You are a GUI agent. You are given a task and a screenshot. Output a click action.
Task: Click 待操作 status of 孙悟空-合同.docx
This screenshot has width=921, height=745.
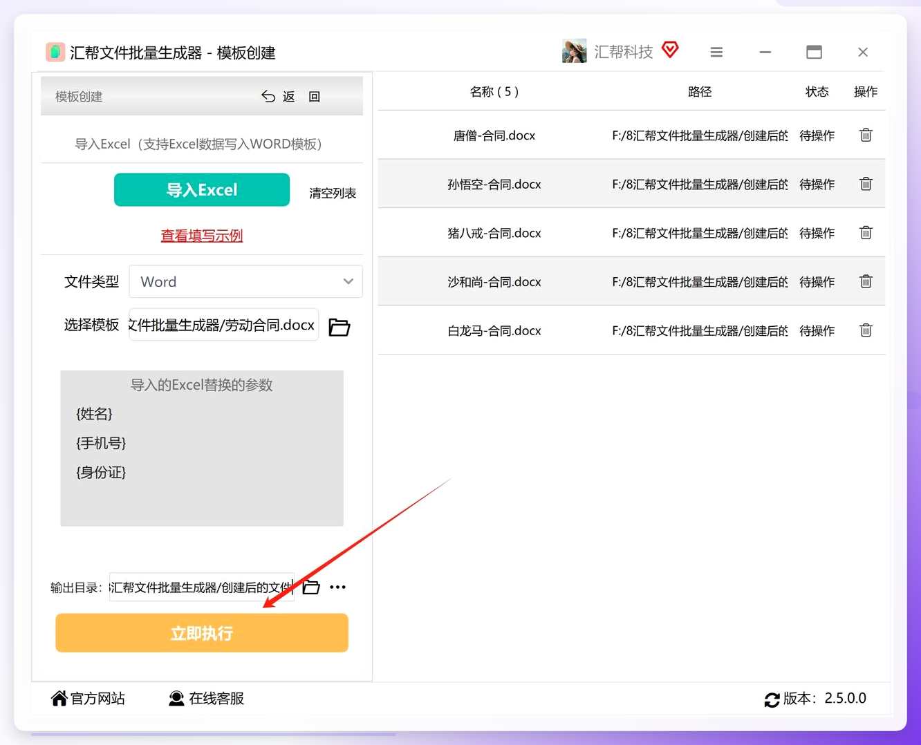pos(817,185)
